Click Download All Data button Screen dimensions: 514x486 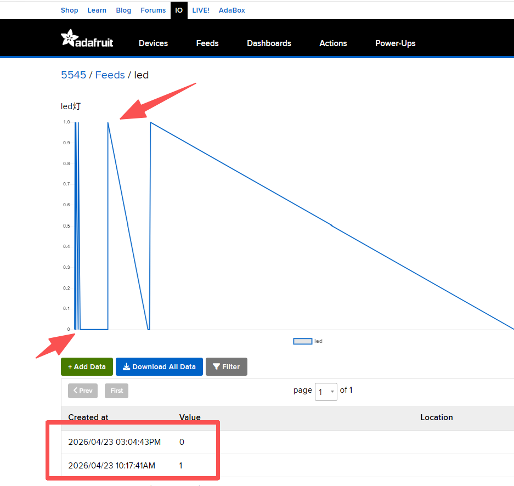pos(159,367)
